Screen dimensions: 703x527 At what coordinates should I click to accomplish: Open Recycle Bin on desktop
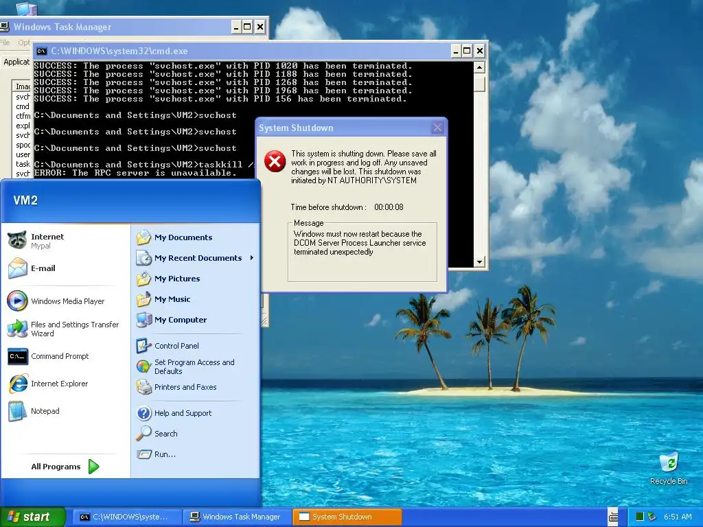(669, 468)
